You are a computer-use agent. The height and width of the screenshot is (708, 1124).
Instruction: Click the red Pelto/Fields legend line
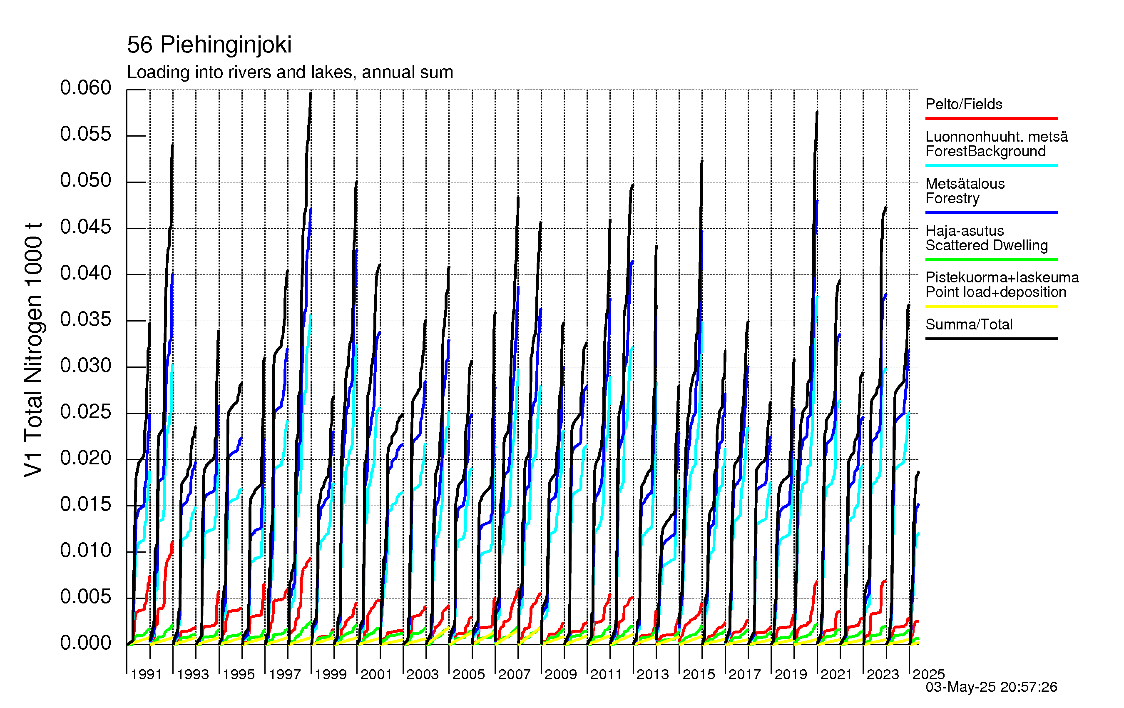pyautogui.click(x=991, y=119)
